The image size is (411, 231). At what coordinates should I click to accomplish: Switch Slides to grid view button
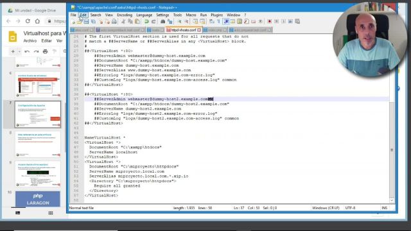[x=51, y=213]
